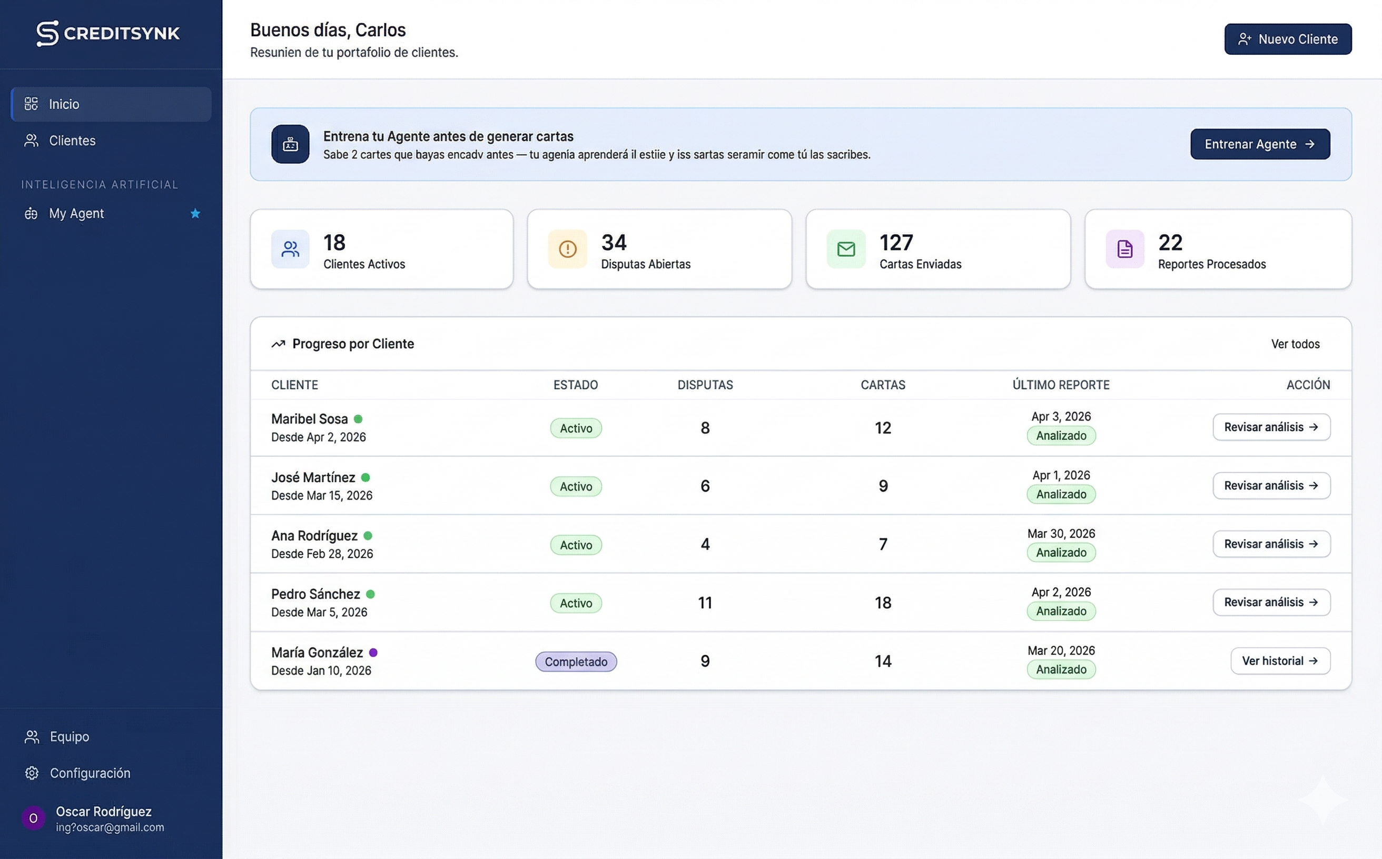
Task: Click the Equipo team icon
Action: (x=32, y=736)
